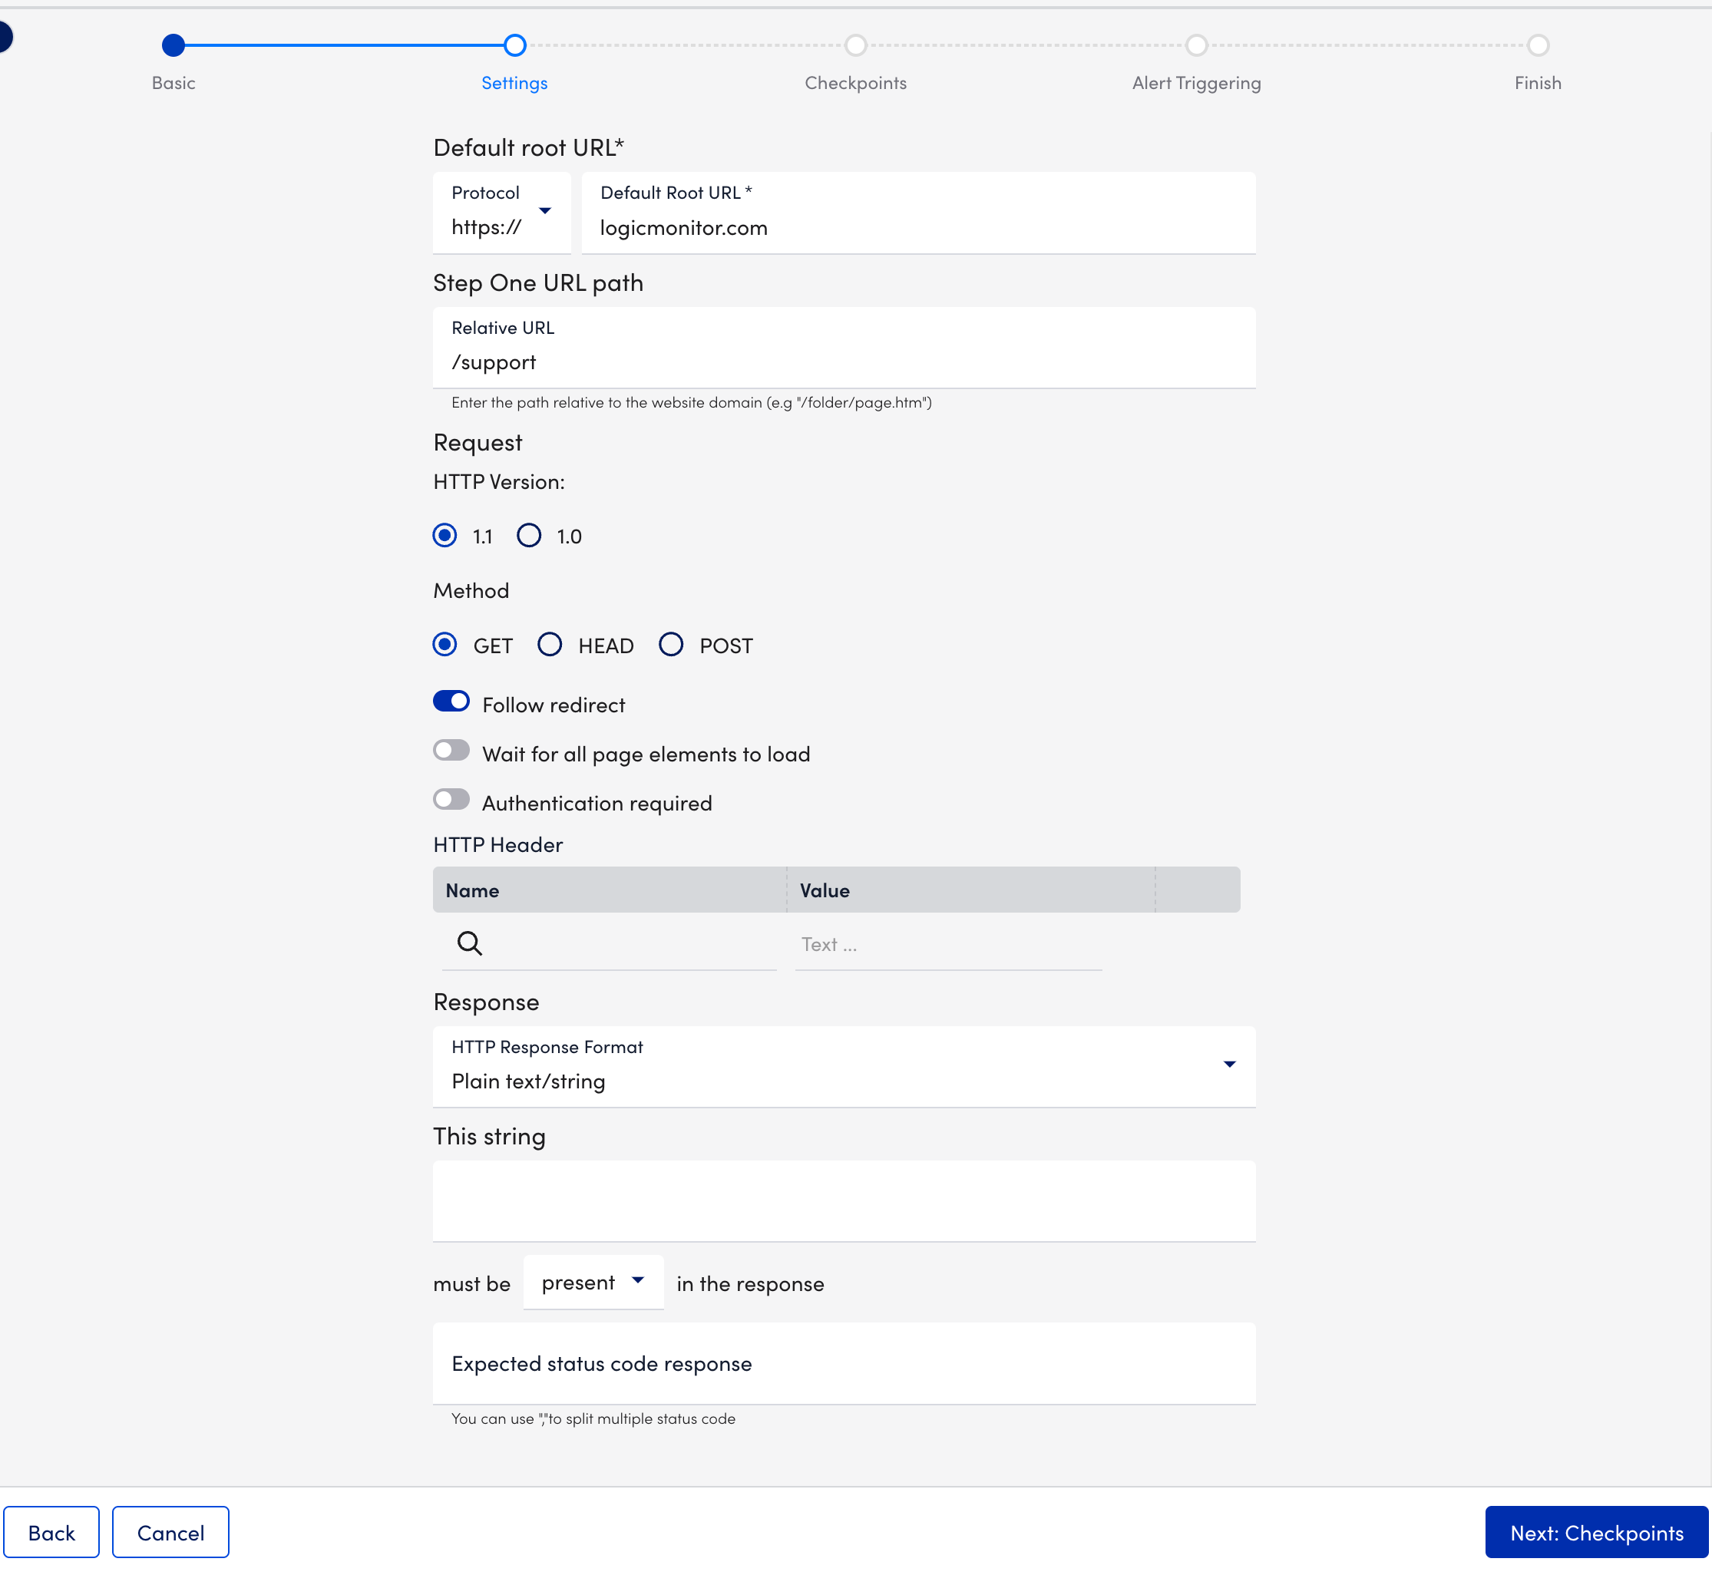Click the Cancel button
The height and width of the screenshot is (1575, 1712).
(169, 1532)
